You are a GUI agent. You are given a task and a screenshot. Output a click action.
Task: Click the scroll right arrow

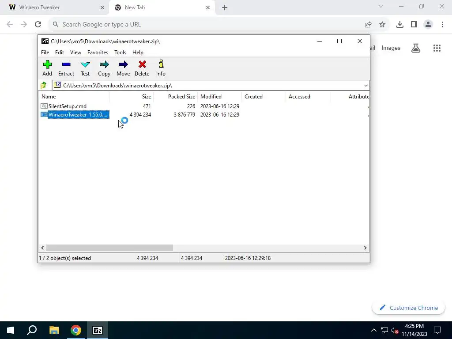coord(365,248)
